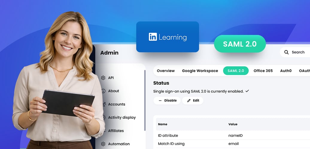Open the Auth0 tab

286,71
